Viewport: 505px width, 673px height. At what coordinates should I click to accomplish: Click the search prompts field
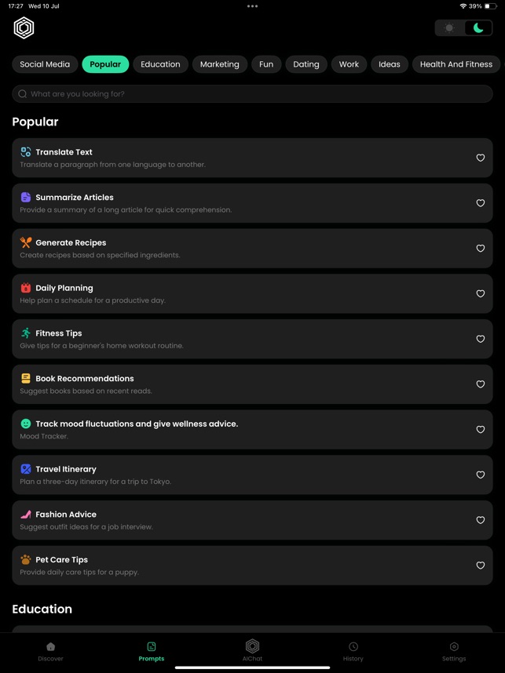[252, 94]
